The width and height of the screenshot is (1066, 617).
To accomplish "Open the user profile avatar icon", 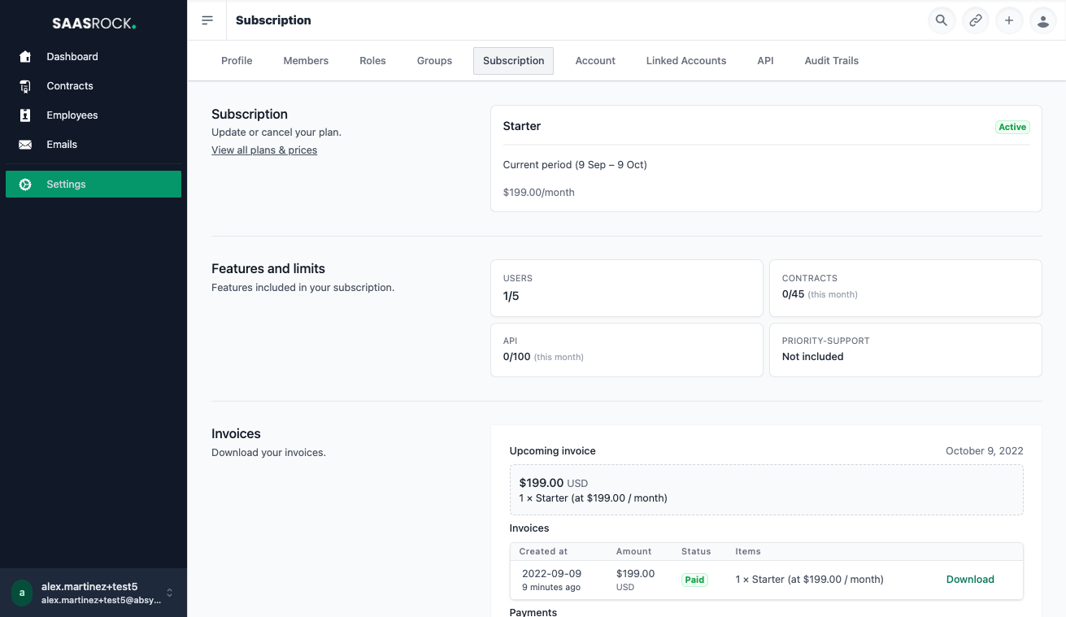I will [1043, 20].
